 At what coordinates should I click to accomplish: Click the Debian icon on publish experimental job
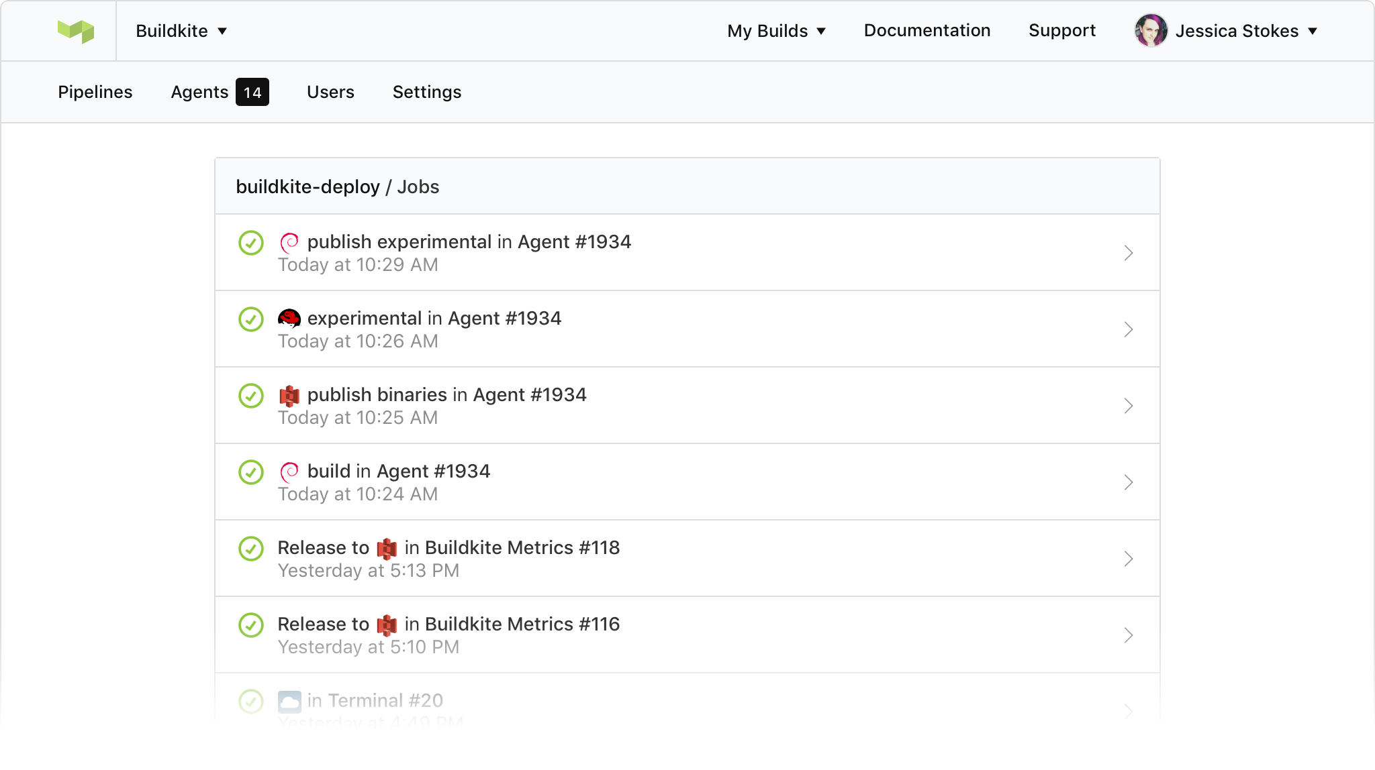289,242
